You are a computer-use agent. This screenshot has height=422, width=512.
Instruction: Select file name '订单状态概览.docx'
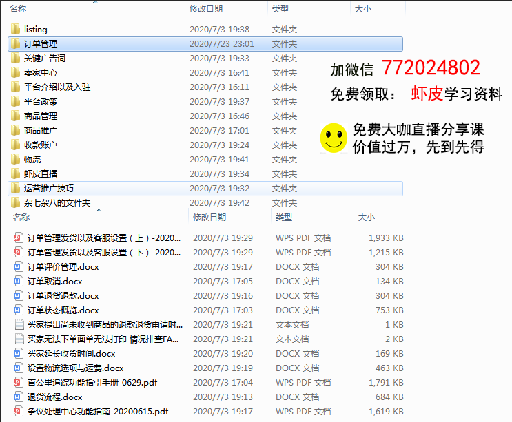[x=63, y=310]
